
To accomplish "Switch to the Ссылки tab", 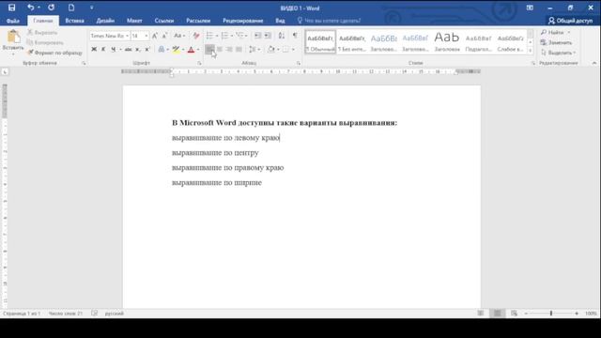I will tap(164, 21).
